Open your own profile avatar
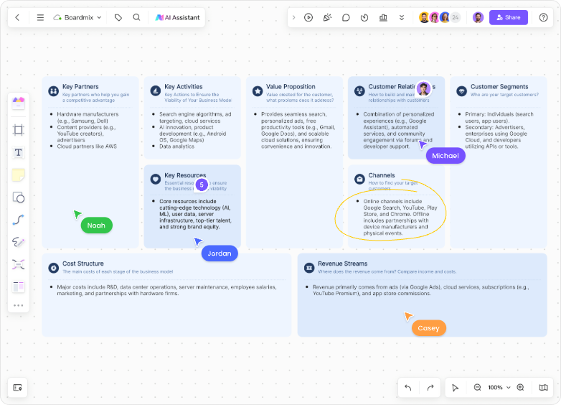Viewport: 561px width, 405px height. point(478,17)
